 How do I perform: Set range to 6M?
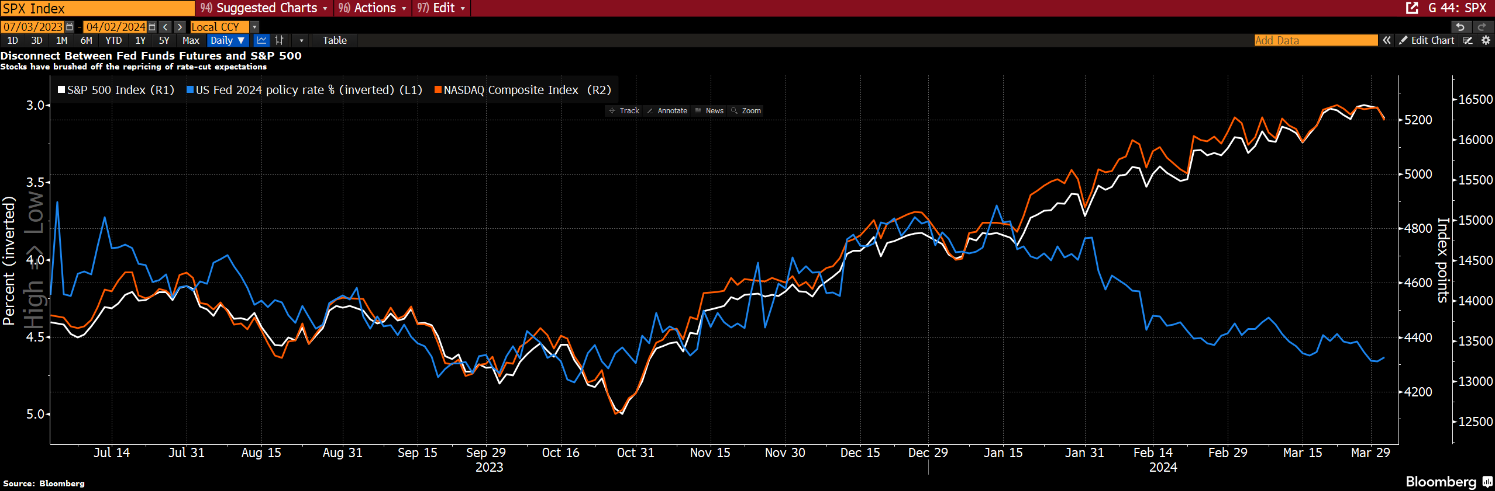(x=86, y=40)
